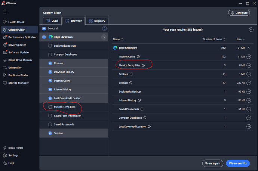Sort results by Number of items
This screenshot has height=171, width=258.
214,40
